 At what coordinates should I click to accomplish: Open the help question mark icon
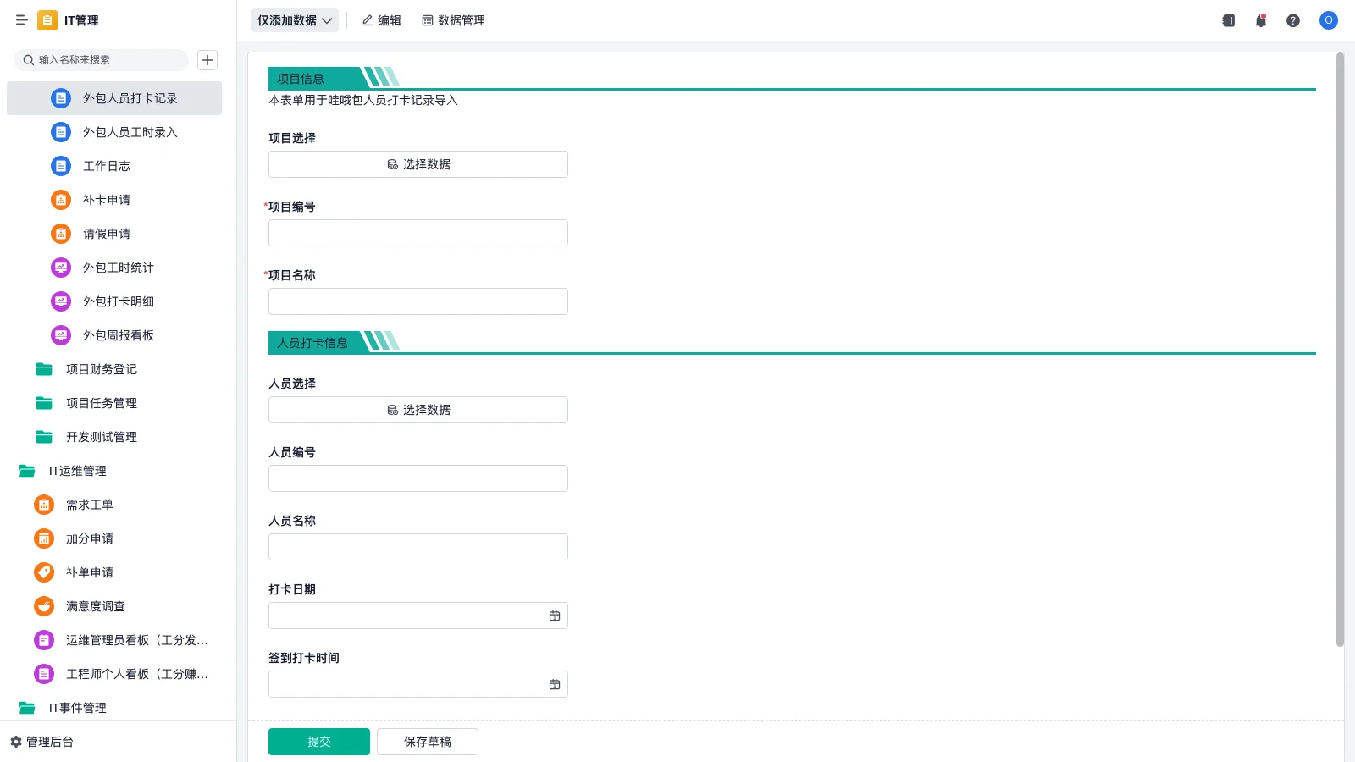[1292, 20]
